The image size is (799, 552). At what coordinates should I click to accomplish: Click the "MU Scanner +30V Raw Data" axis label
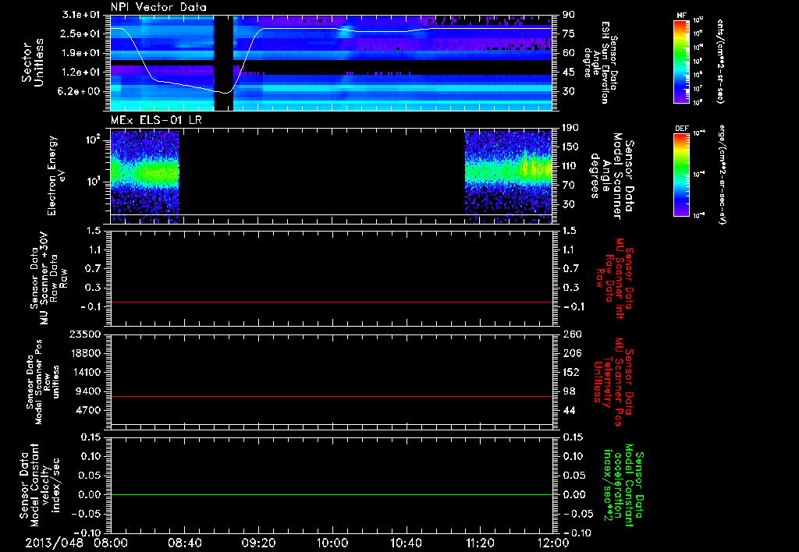tap(48, 278)
